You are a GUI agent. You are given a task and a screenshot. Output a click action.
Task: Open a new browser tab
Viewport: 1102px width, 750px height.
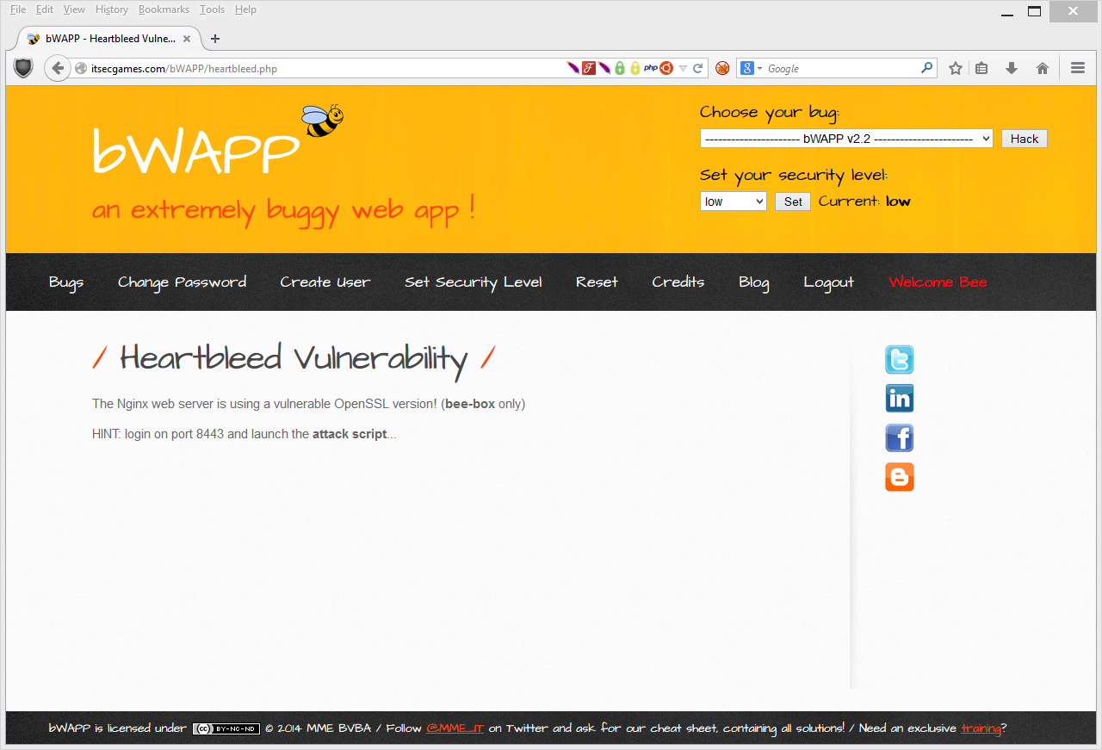point(215,39)
